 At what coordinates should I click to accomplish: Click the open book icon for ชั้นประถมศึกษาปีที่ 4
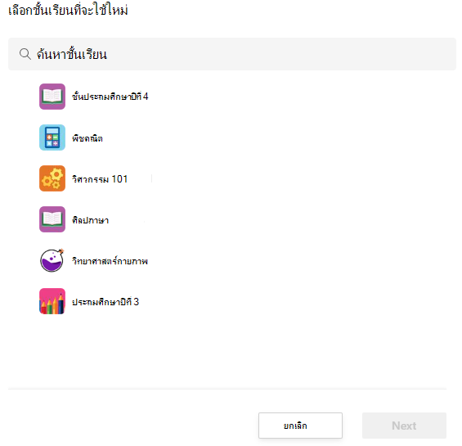[x=52, y=97]
